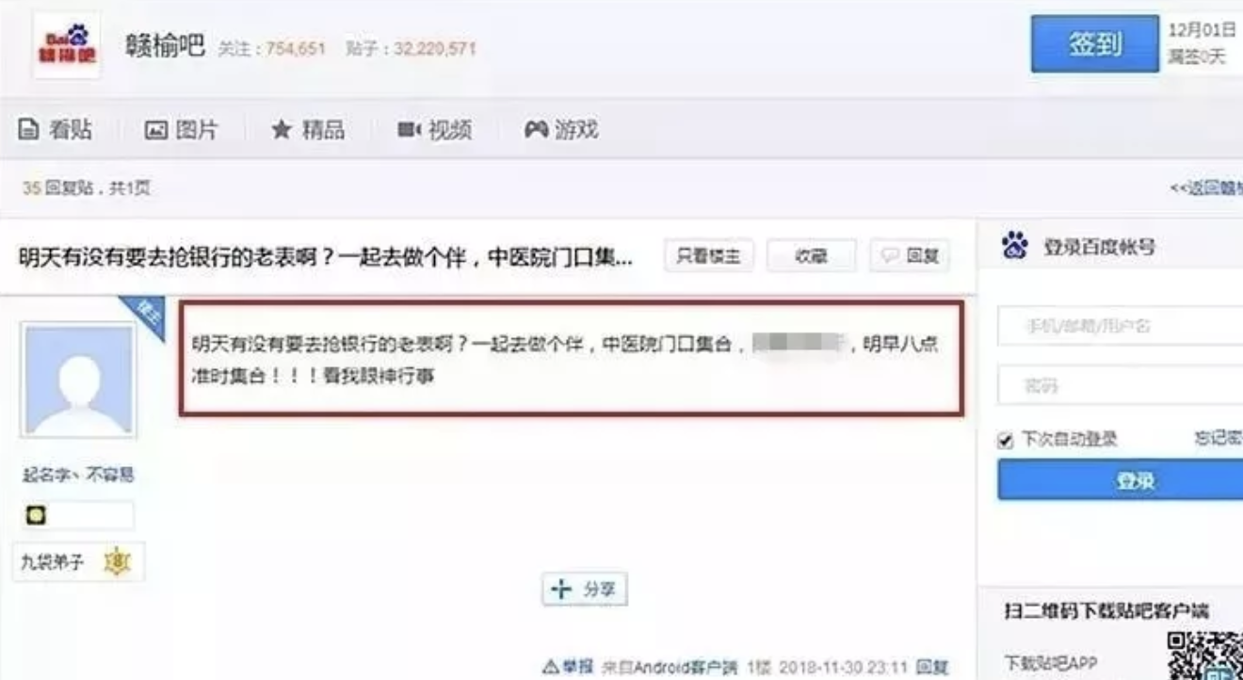Click the level 8 badge icon

tap(118, 562)
